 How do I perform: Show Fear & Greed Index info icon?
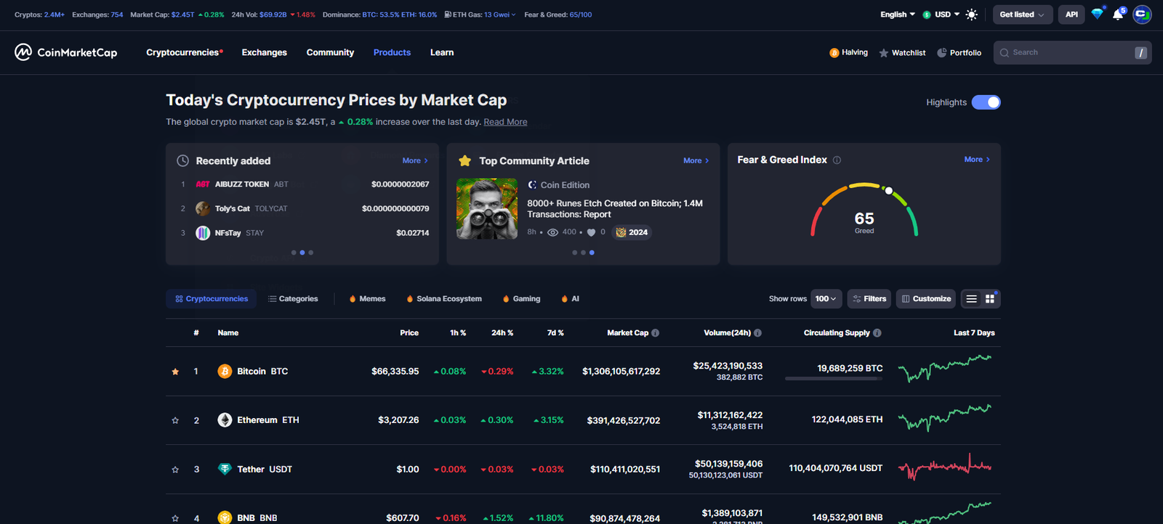pos(837,160)
